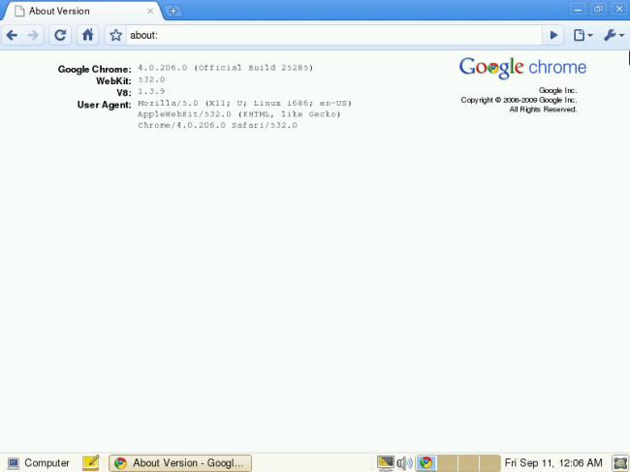Open the page menu dropdown

pyautogui.click(x=583, y=35)
